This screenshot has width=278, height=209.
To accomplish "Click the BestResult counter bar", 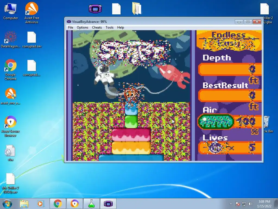I will click(x=230, y=96).
